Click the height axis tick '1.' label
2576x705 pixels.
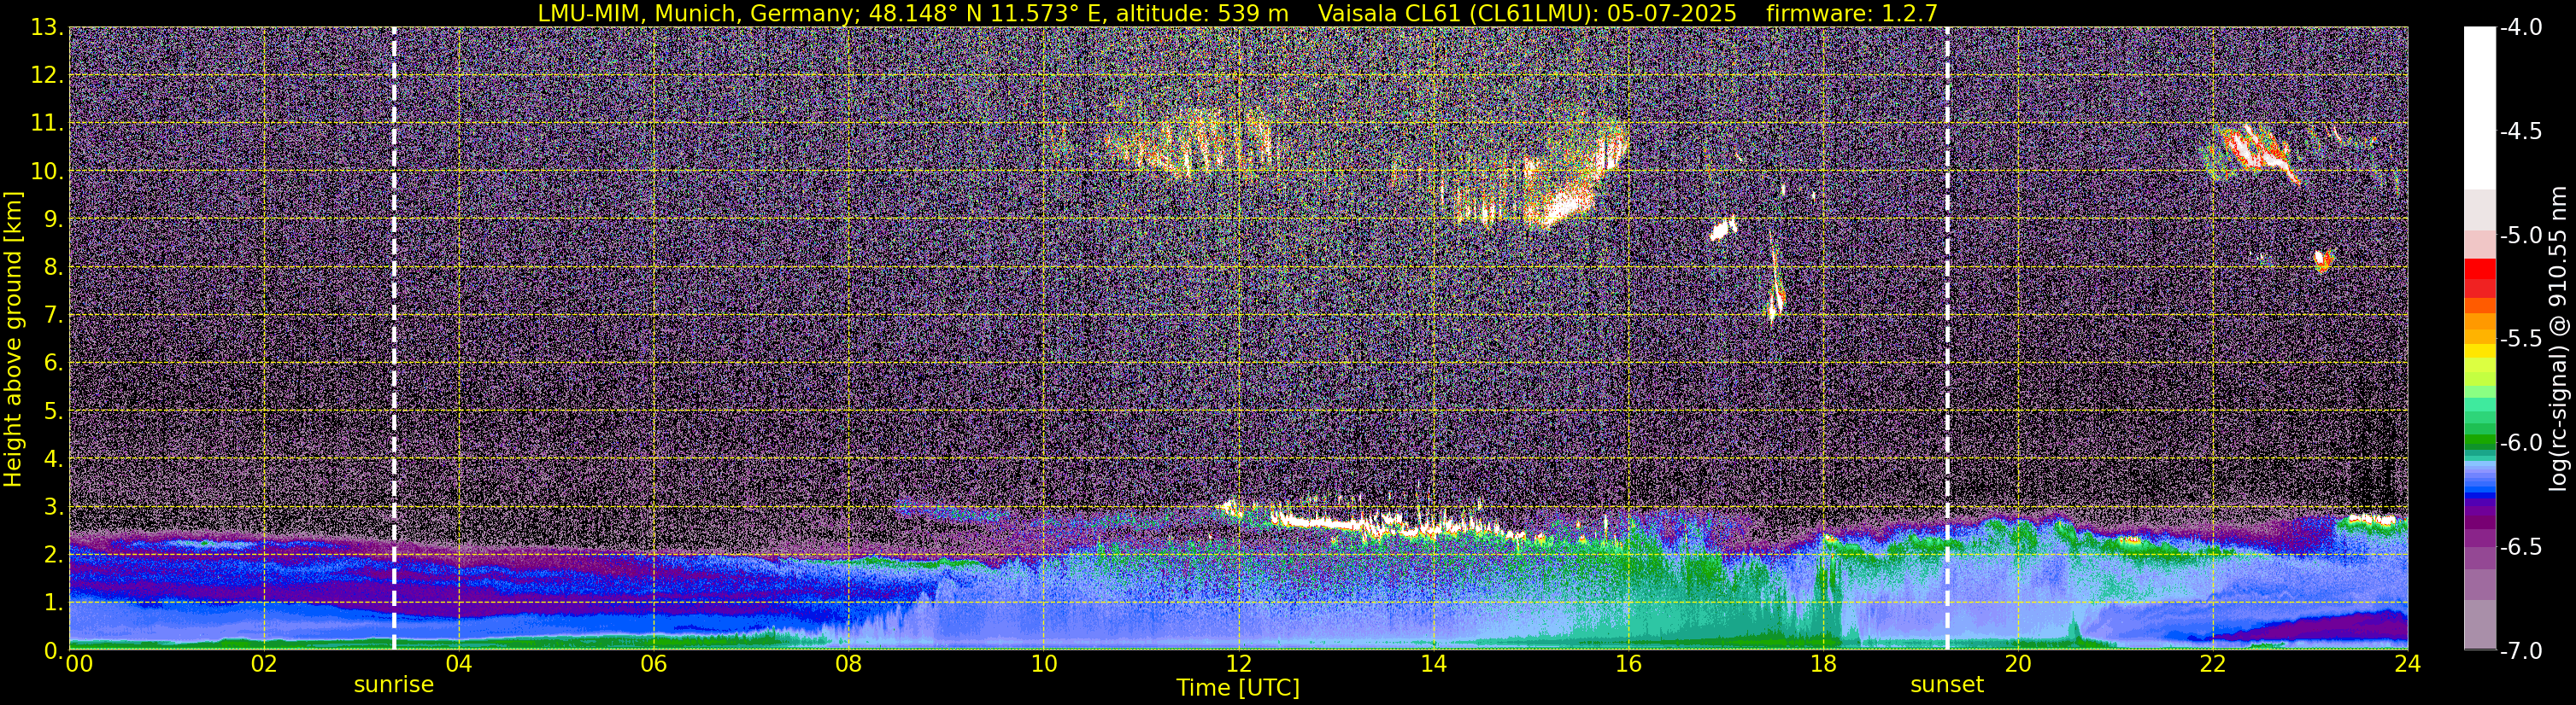[53, 602]
